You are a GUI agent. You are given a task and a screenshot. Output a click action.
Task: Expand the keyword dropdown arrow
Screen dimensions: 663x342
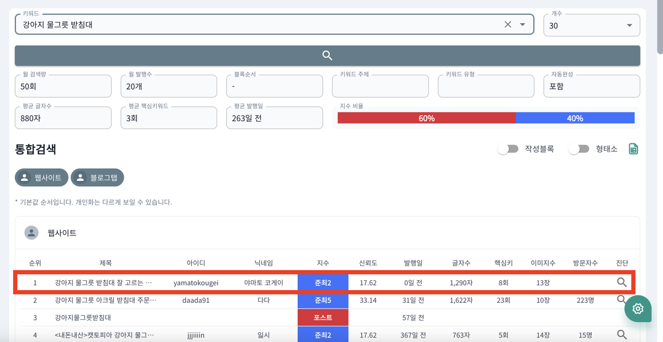(x=523, y=25)
